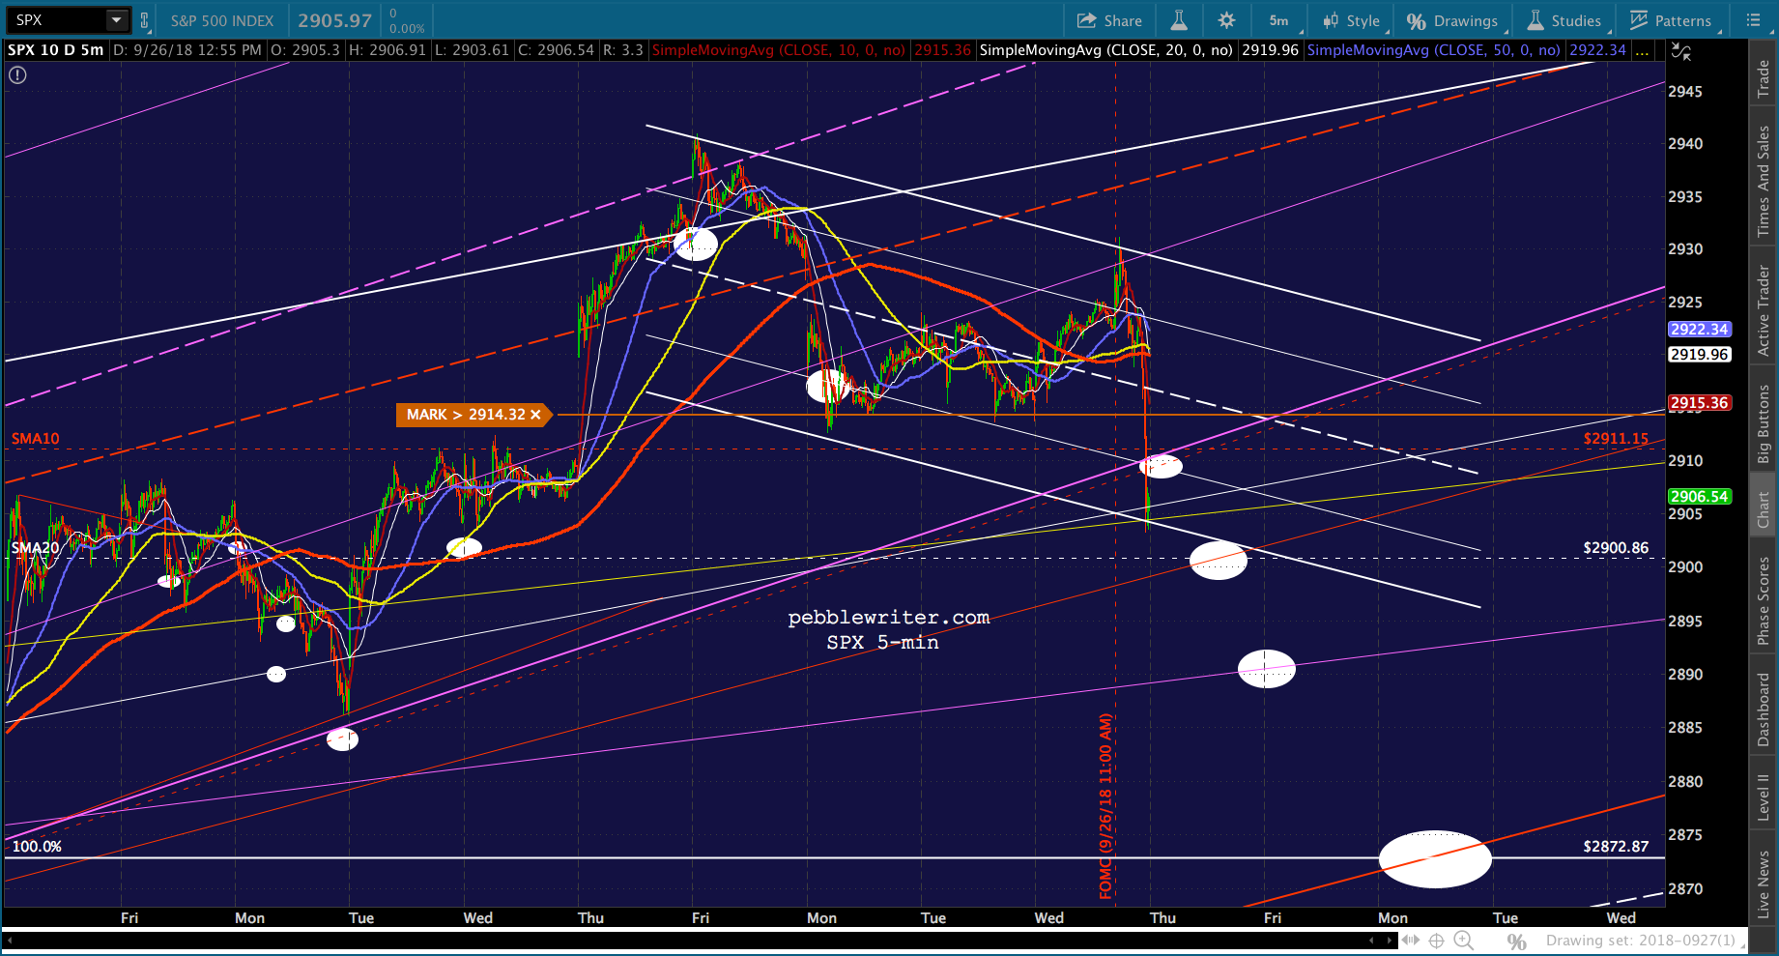Select the crosshair pointer icon
Image resolution: width=1779 pixels, height=956 pixels.
pos(1437,941)
